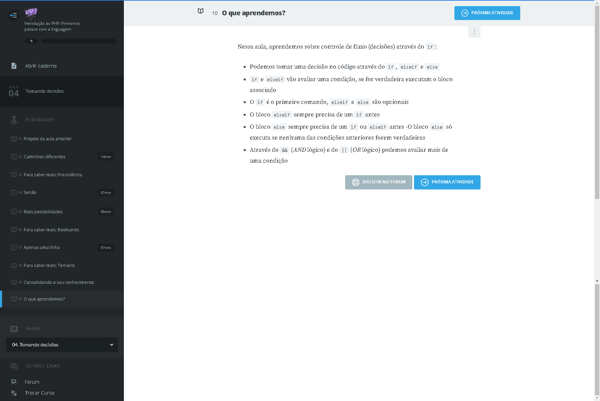Click the book icon beside the page title
The width and height of the screenshot is (600, 401).
201,11
